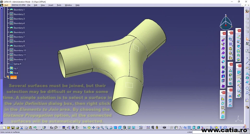Open the Insert menu

(x=51, y=5)
